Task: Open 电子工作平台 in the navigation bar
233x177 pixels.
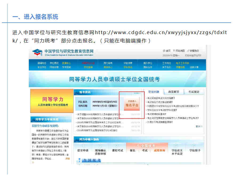Action: 182,63
